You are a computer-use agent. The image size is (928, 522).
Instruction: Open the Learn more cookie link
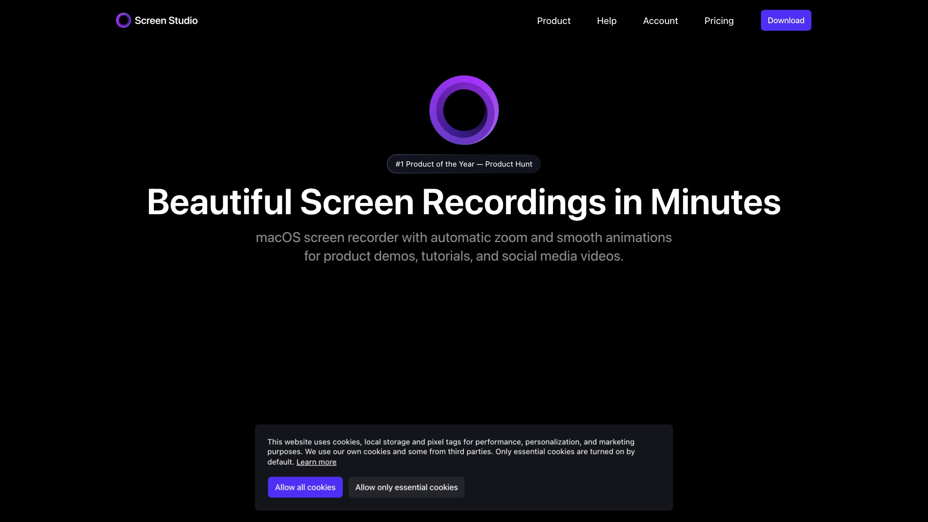pyautogui.click(x=316, y=462)
